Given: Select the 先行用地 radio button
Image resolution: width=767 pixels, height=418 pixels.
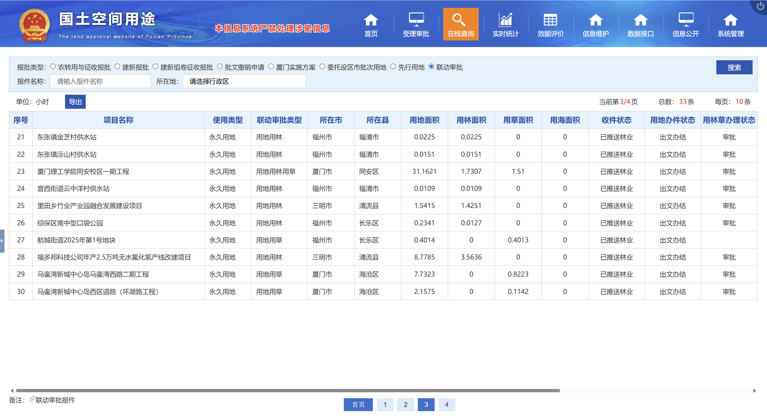Looking at the screenshot, I should [x=393, y=67].
